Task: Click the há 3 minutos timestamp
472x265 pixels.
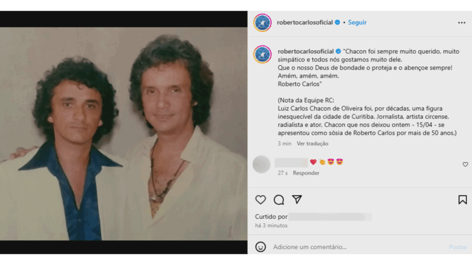Action: point(271,226)
